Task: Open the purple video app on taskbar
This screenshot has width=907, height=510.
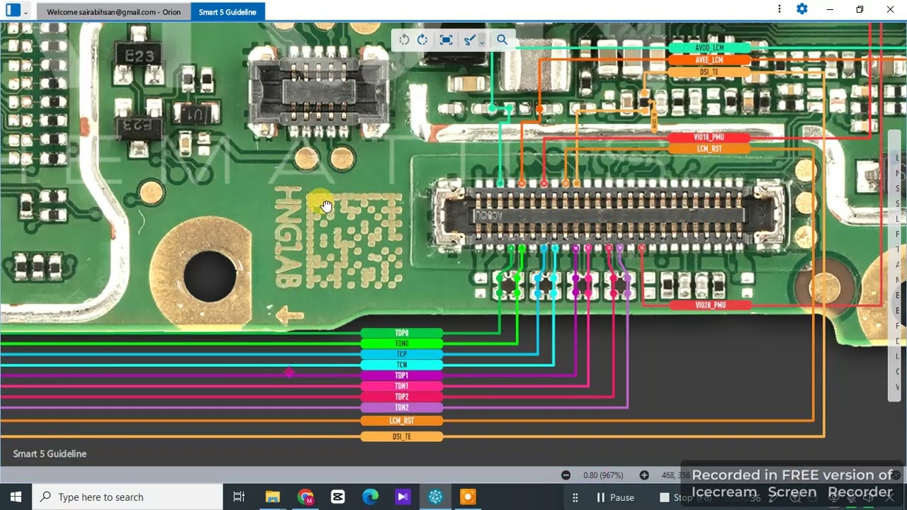Action: pyautogui.click(x=402, y=497)
